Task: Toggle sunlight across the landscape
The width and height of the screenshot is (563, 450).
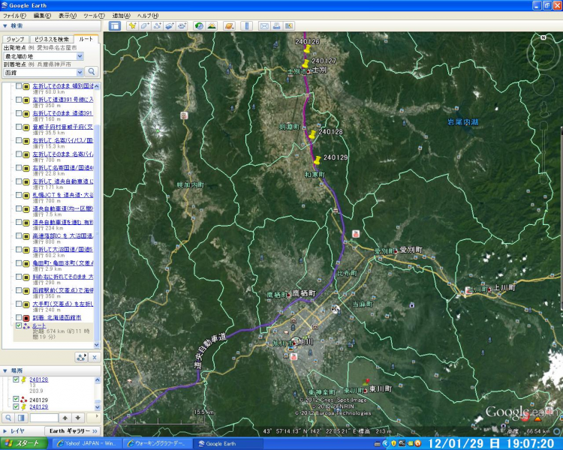Action: click(x=212, y=25)
